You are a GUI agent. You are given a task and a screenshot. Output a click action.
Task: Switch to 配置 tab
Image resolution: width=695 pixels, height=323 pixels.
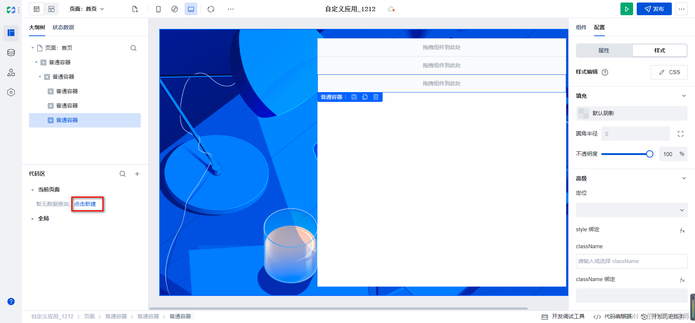(x=599, y=27)
